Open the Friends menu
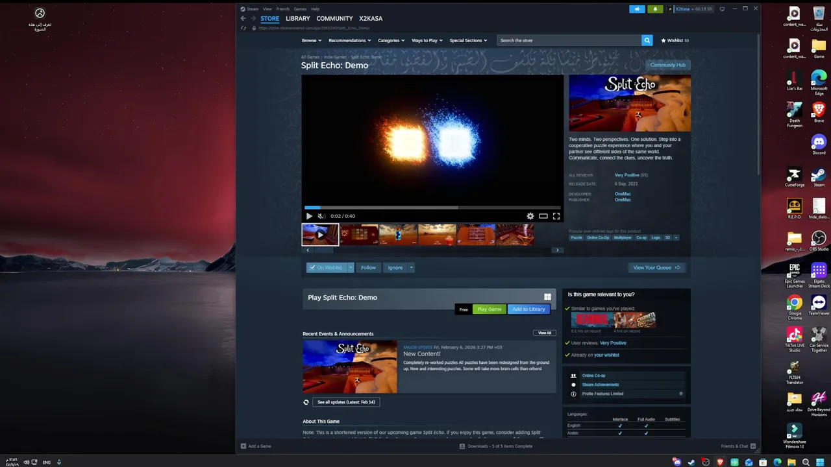The image size is (831, 467). tap(283, 9)
